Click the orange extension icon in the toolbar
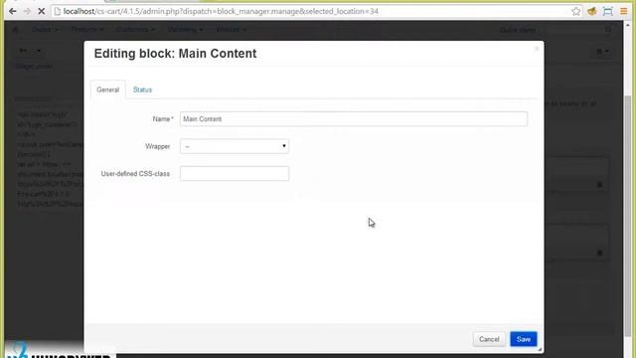 [x=592, y=11]
